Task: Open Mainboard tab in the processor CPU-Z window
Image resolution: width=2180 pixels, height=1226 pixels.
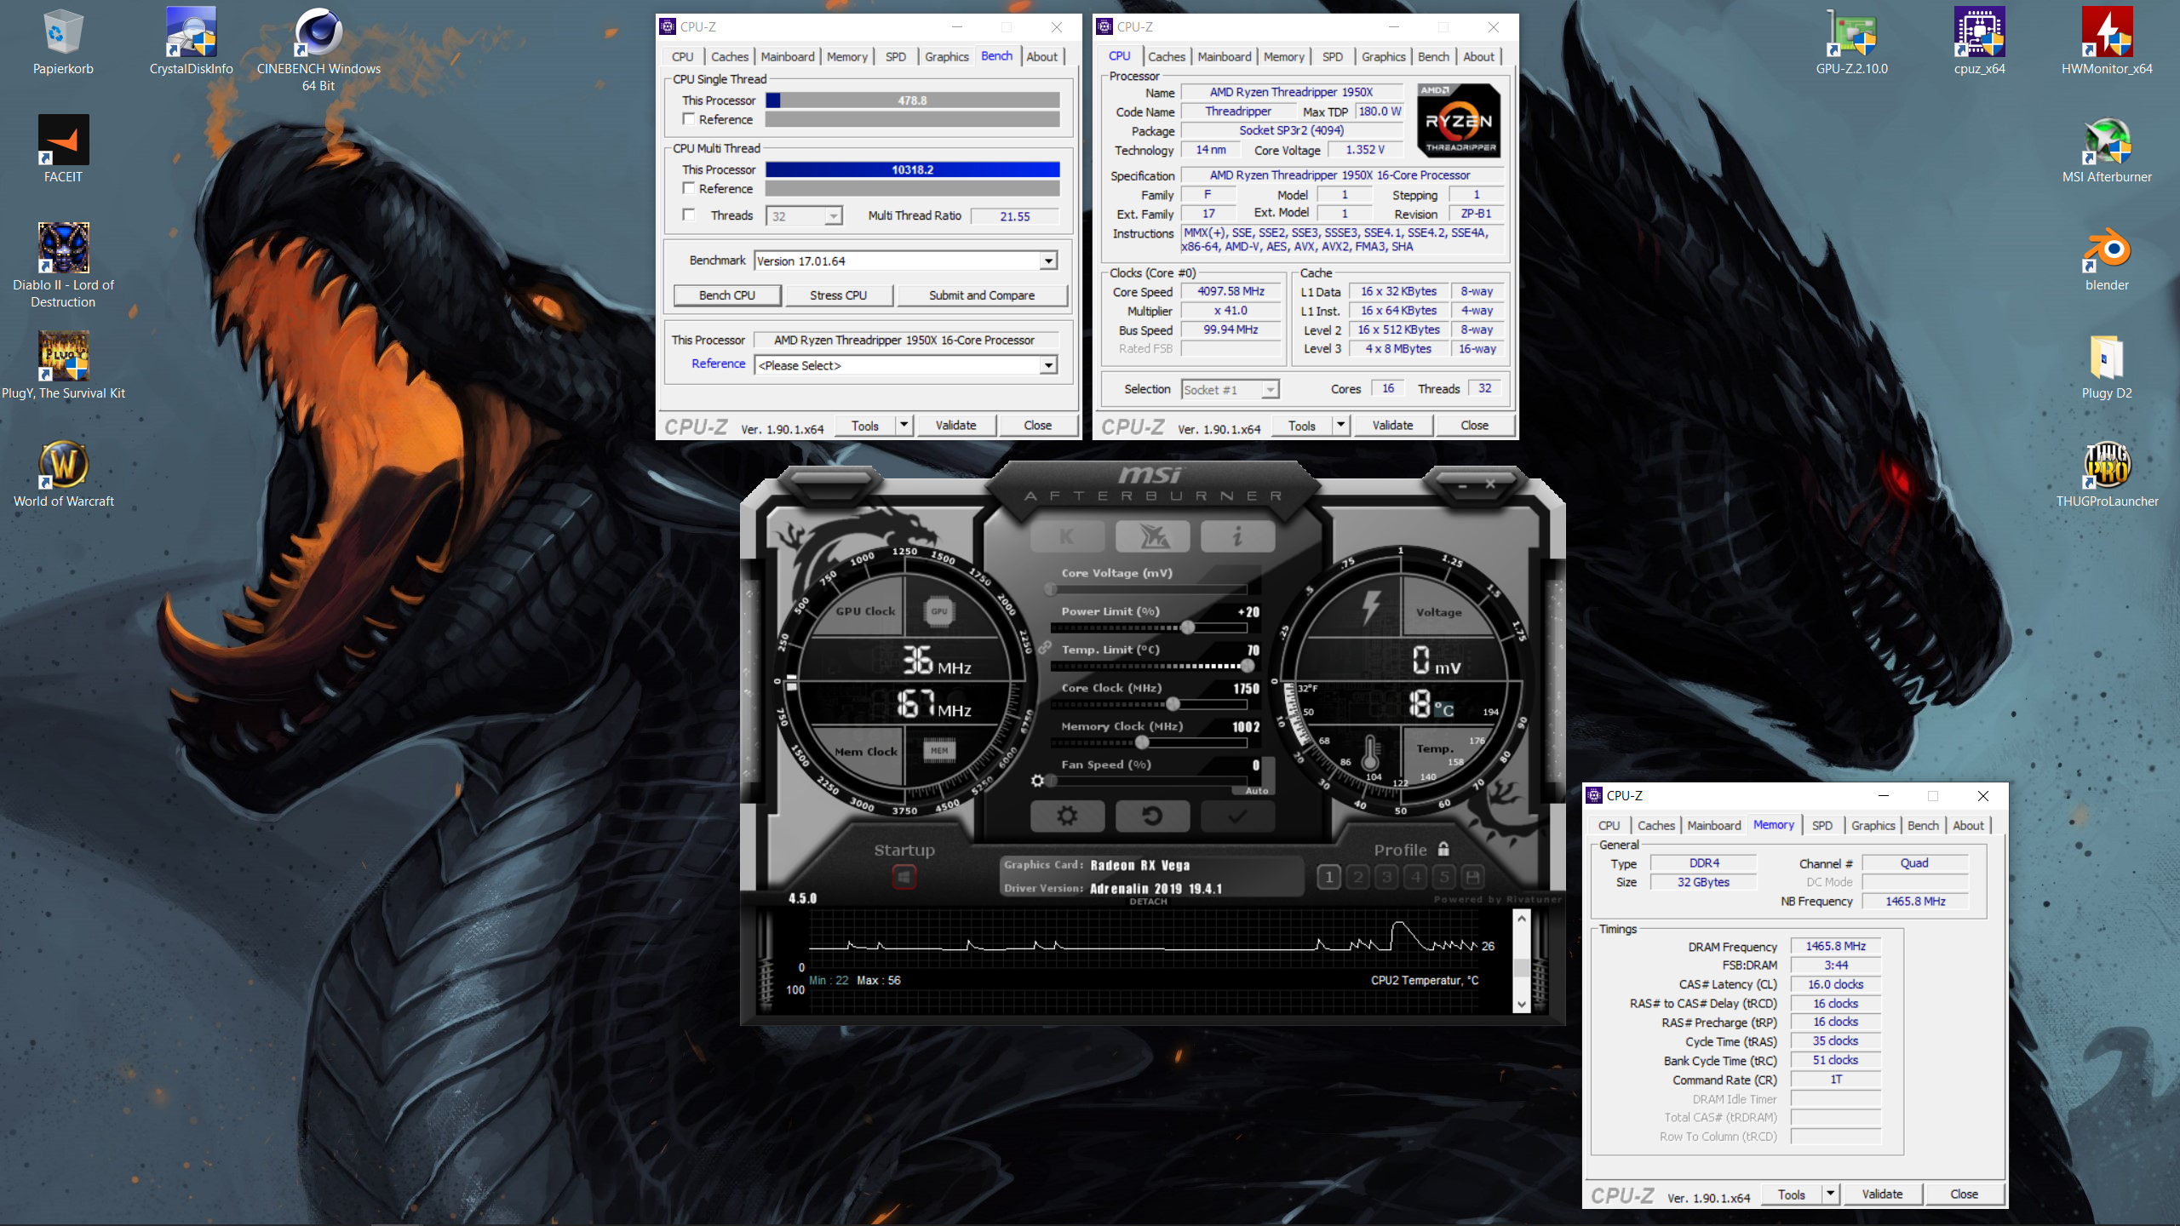Action: tap(1225, 57)
